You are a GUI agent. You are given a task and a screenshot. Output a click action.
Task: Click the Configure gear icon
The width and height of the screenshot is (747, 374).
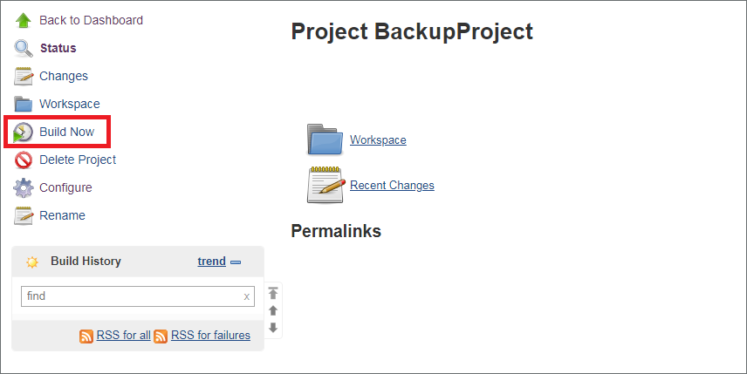24,188
